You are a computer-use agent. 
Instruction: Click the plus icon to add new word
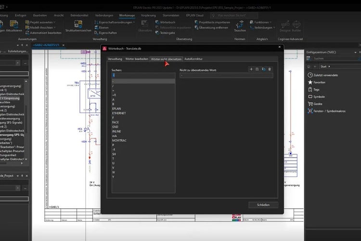pyautogui.click(x=251, y=69)
